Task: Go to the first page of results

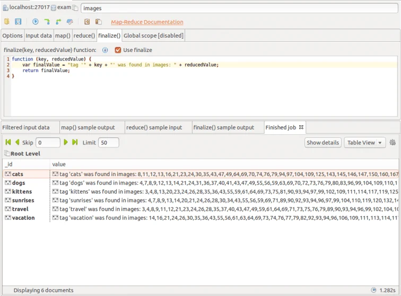Action: tap(8, 142)
